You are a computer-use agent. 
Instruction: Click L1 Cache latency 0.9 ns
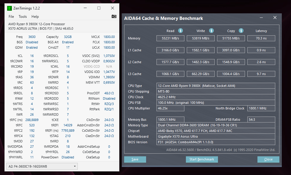[x=261, y=50]
